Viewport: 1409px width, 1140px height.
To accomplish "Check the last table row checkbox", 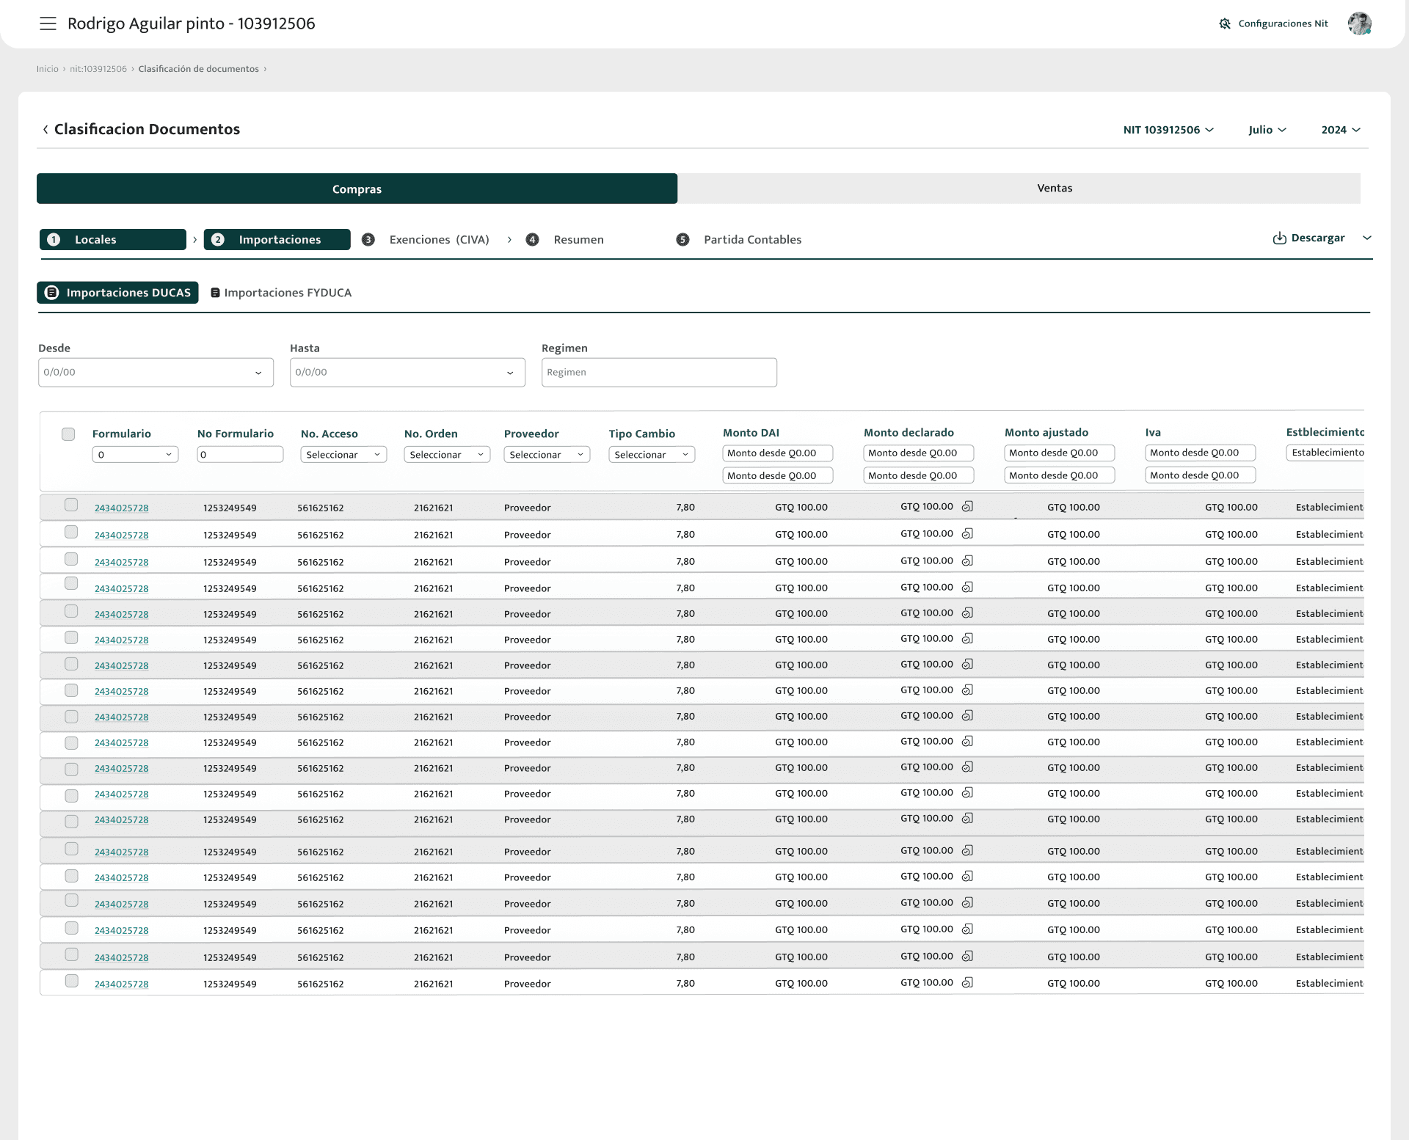I will click(71, 981).
